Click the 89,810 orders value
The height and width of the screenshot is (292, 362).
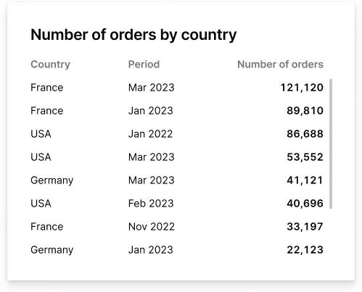[x=305, y=111]
